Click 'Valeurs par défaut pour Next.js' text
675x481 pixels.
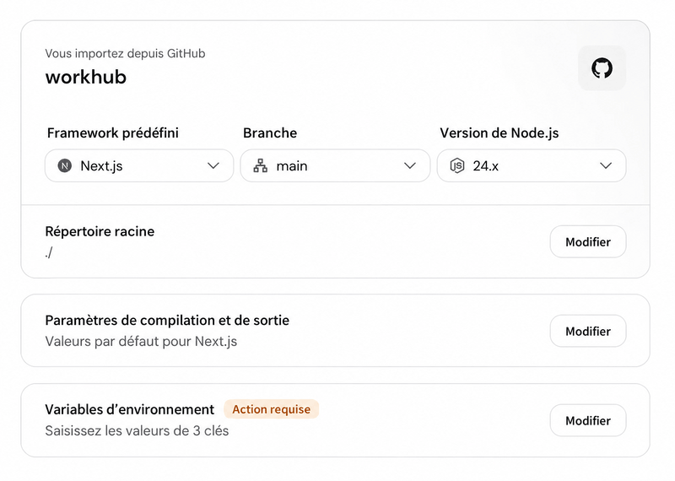coord(141,342)
